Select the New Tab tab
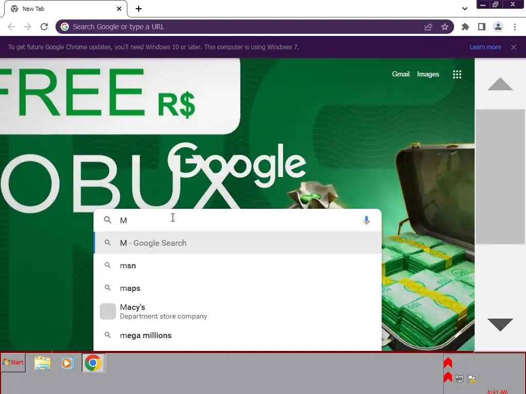526x394 pixels. (66, 9)
